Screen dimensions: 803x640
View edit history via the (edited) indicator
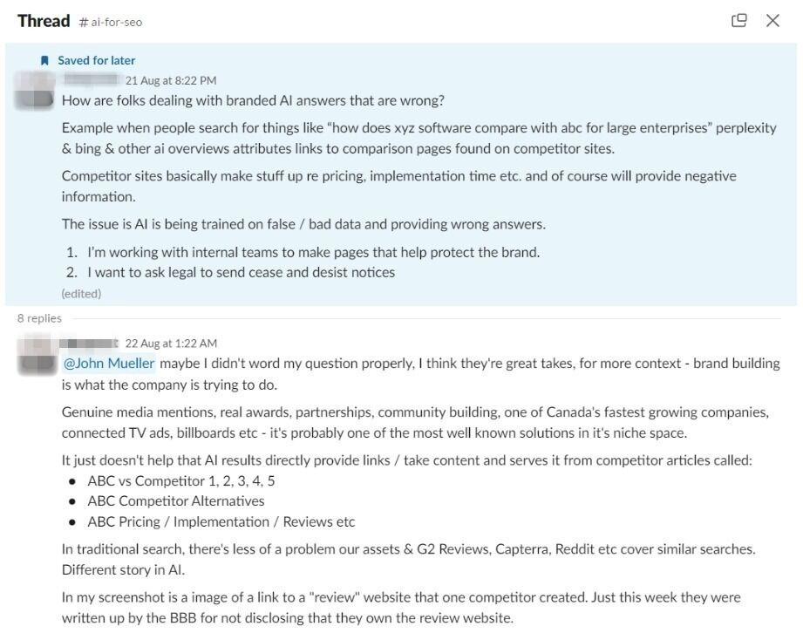[79, 293]
